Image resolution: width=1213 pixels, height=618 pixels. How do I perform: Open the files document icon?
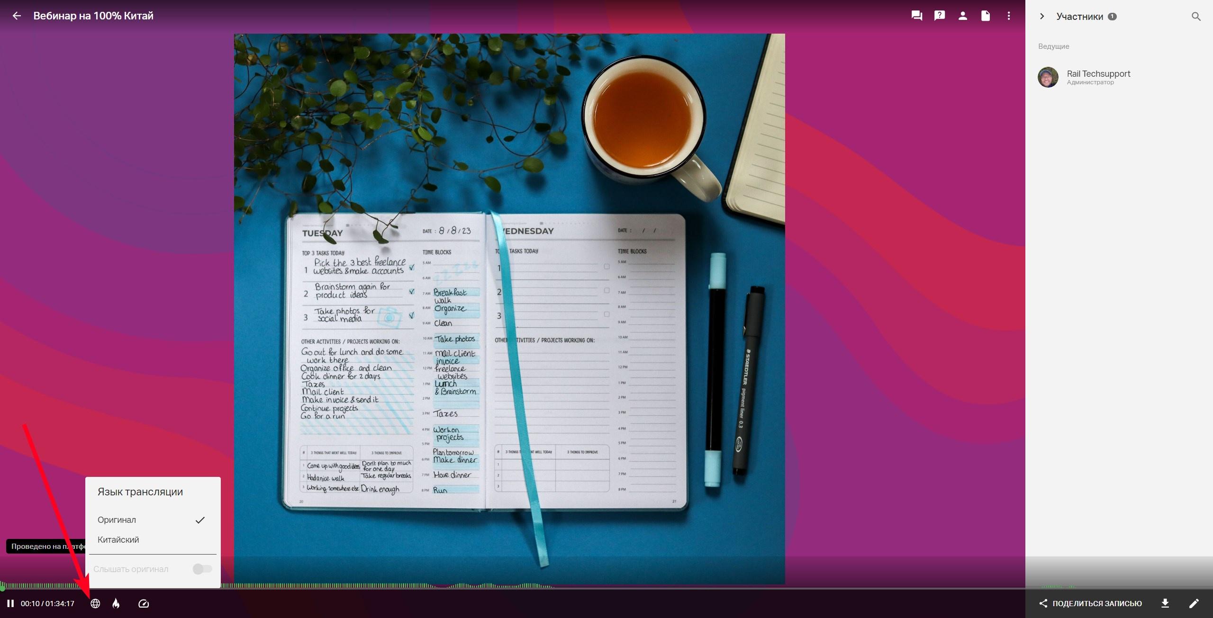[985, 16]
